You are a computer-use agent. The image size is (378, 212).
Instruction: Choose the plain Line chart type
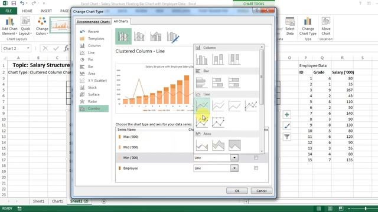pyautogui.click(x=202, y=105)
